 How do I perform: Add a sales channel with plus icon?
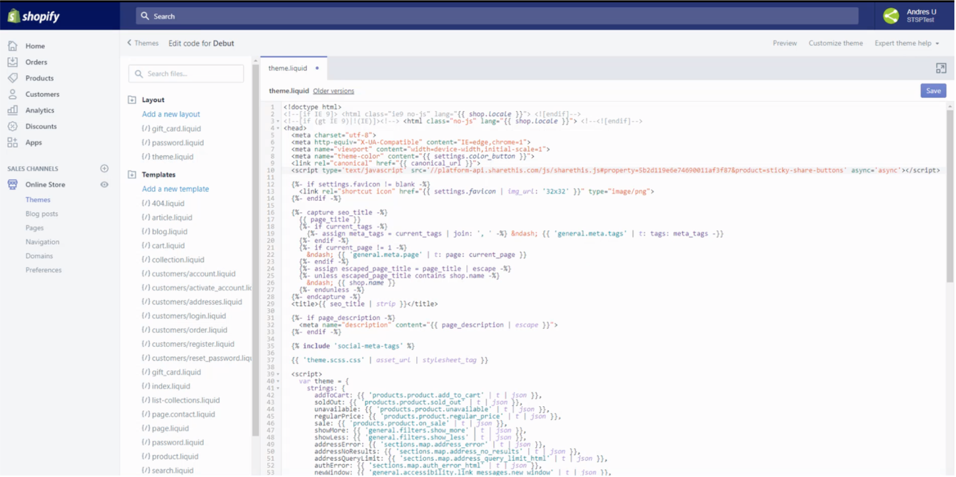point(104,168)
